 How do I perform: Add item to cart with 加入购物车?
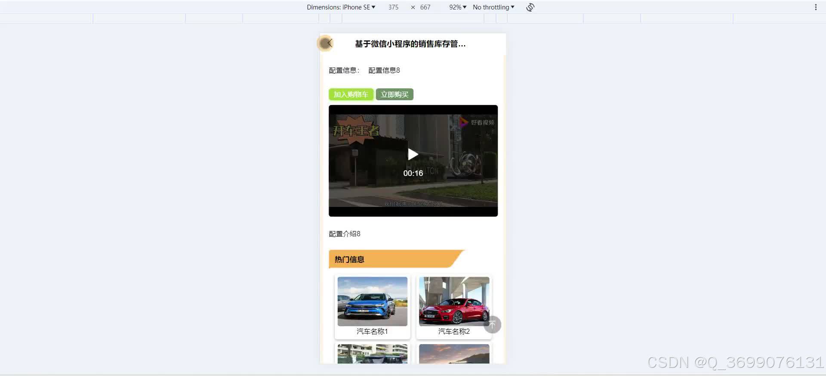point(351,94)
